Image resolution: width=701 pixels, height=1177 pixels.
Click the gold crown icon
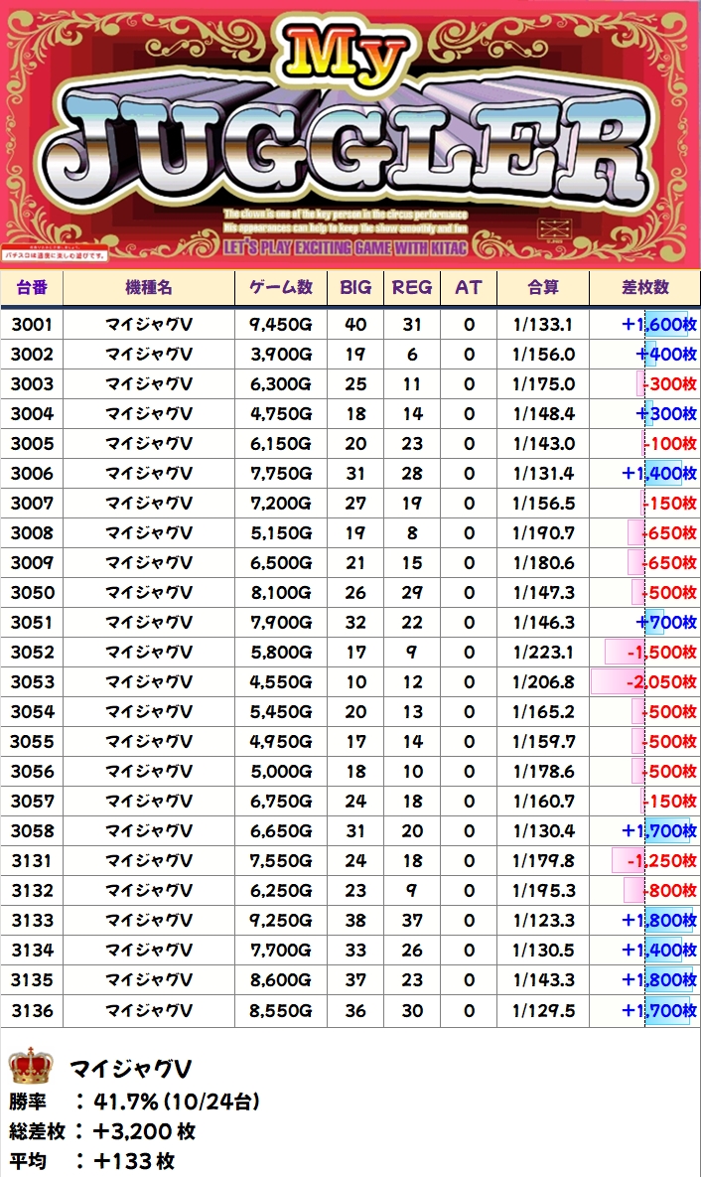pyautogui.click(x=30, y=1067)
